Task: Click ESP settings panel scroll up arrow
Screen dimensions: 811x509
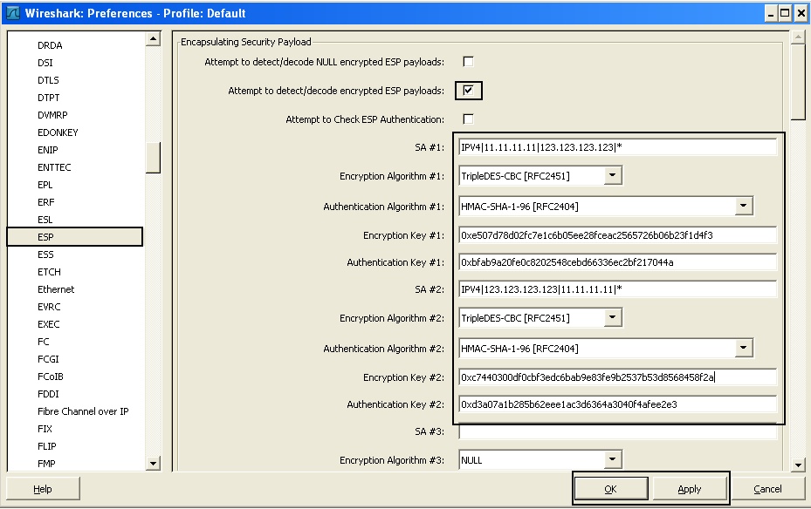Action: (798, 37)
